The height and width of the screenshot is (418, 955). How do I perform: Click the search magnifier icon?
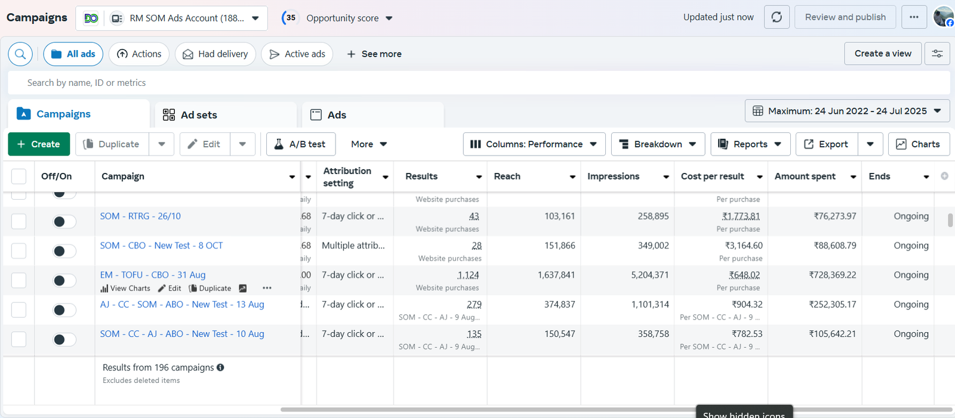click(20, 54)
